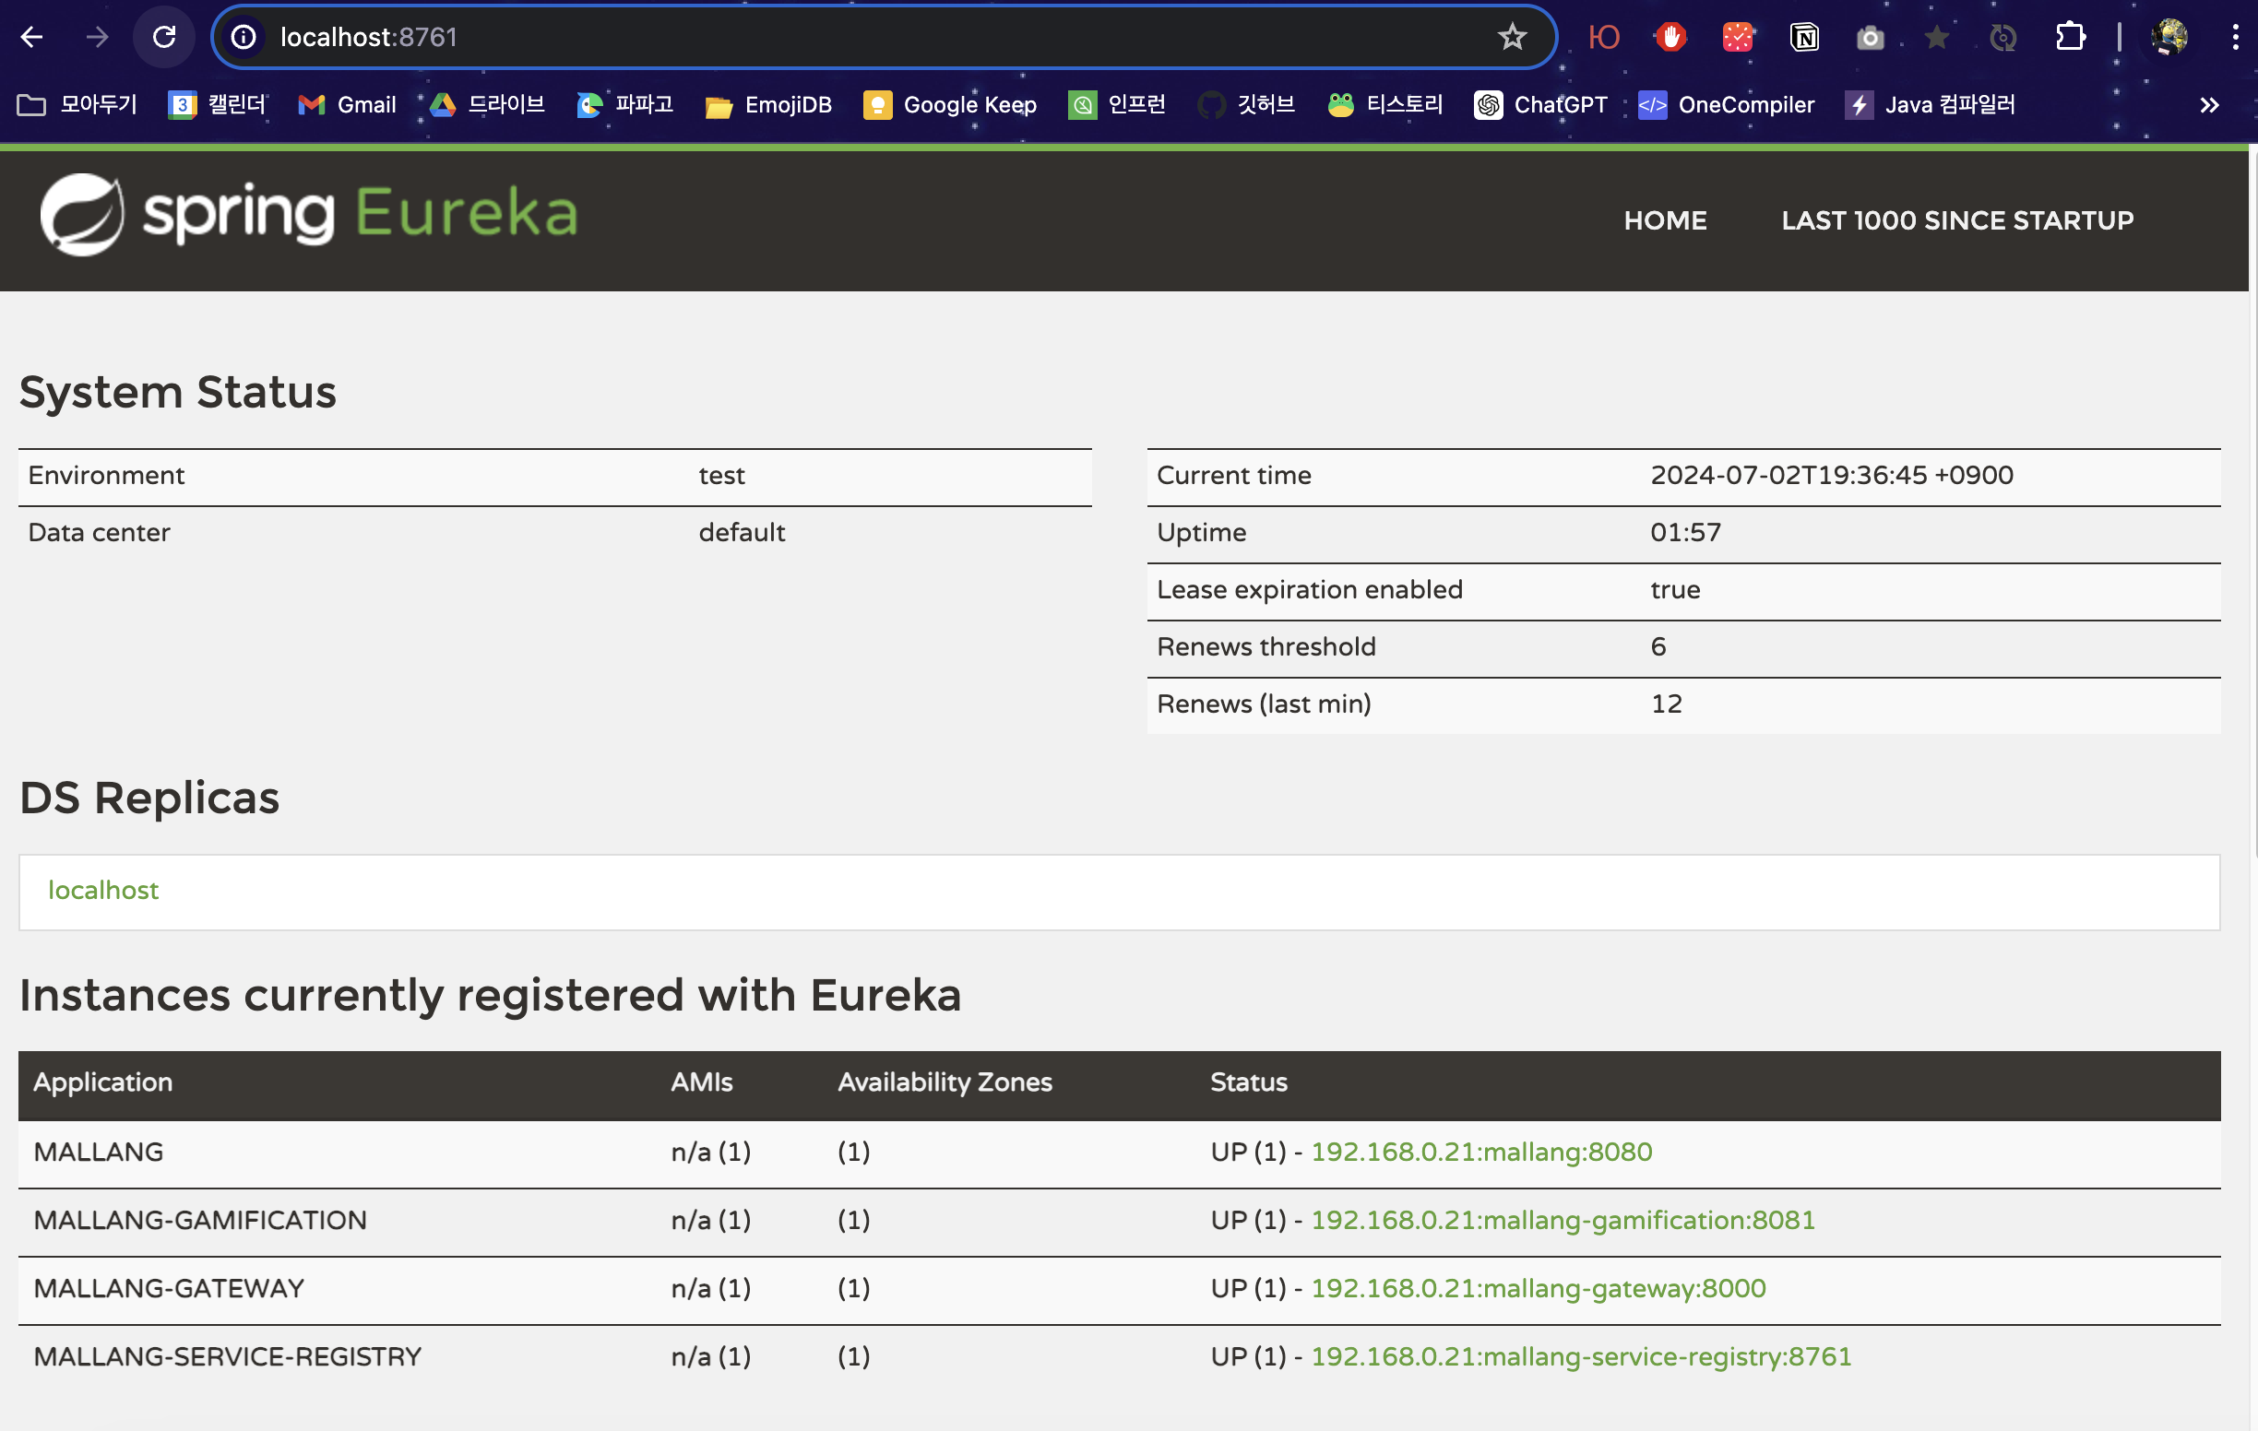This screenshot has height=1431, width=2258.
Task: Focus the localhost:8761 address bar
Action: [844, 38]
